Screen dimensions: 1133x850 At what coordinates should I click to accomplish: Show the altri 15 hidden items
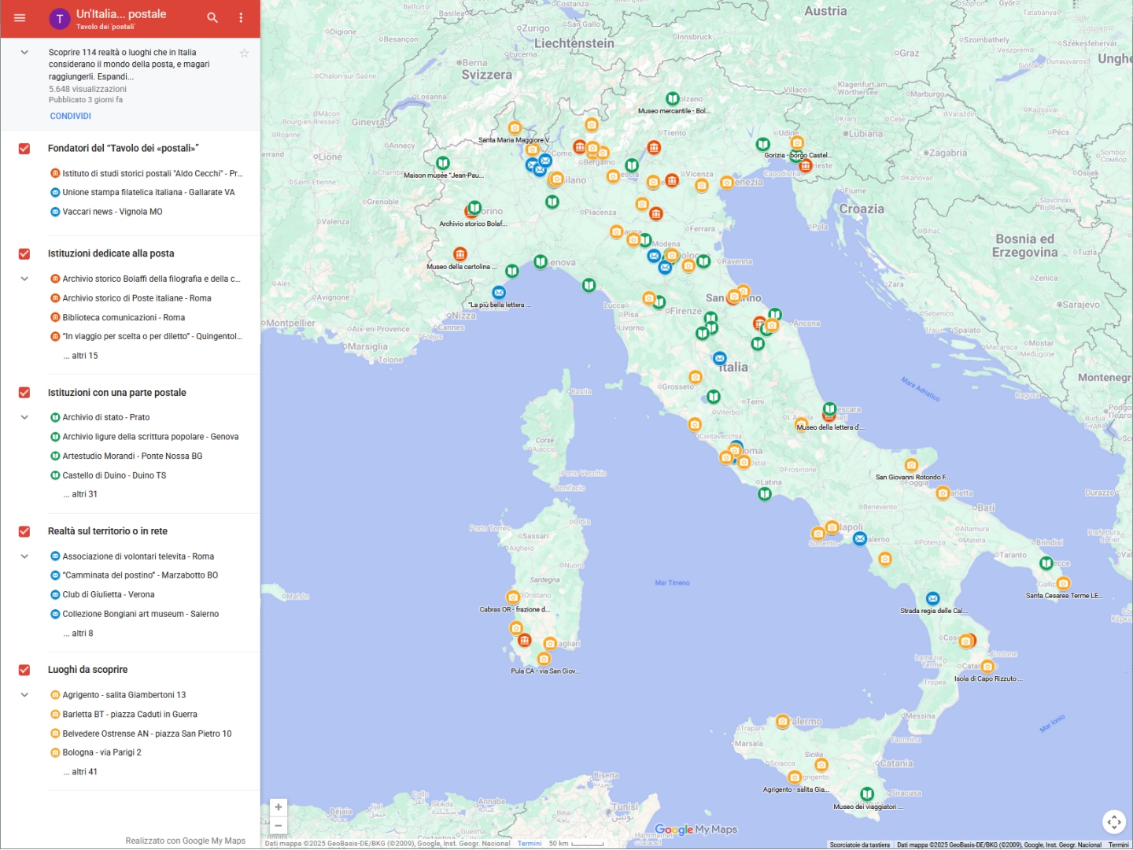(x=80, y=356)
